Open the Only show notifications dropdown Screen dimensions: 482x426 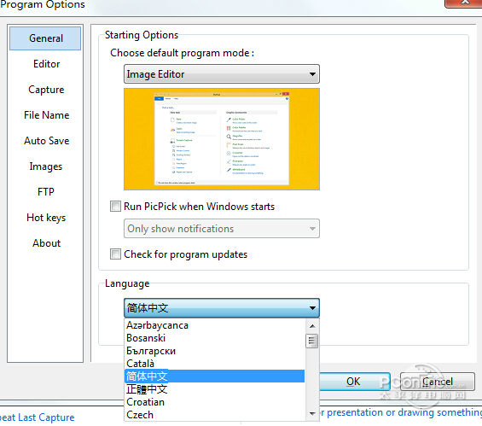pos(222,229)
